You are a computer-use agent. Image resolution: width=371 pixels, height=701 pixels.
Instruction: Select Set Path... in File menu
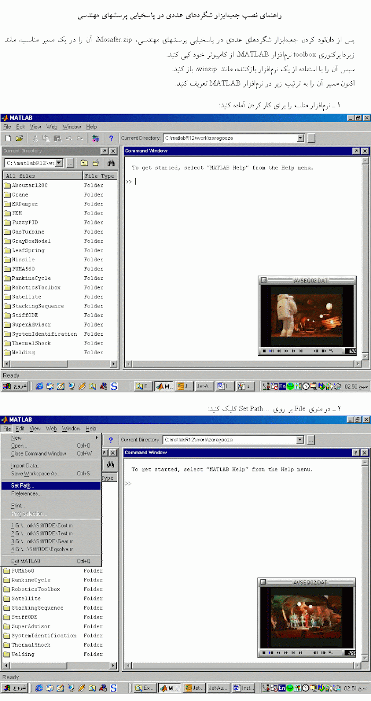(51, 485)
